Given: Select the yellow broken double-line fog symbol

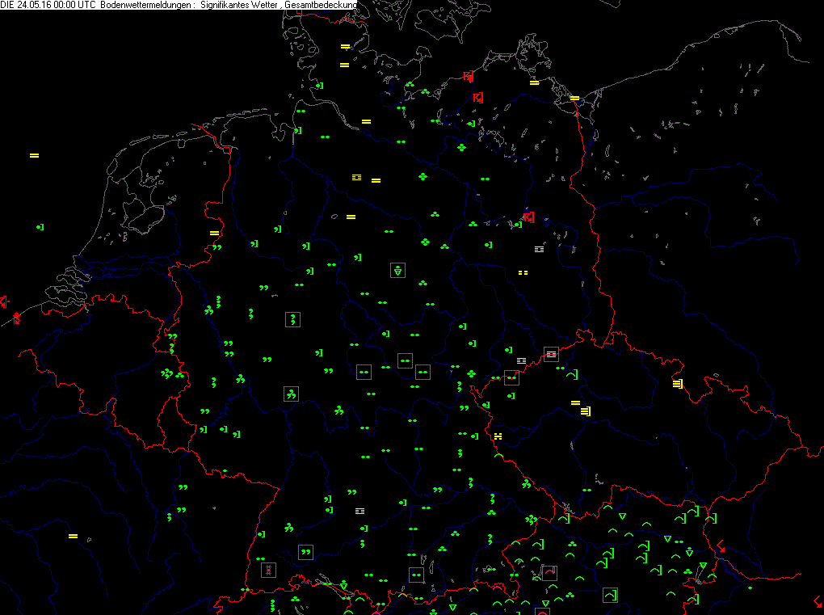Looking at the screenshot, I should coord(523,273).
